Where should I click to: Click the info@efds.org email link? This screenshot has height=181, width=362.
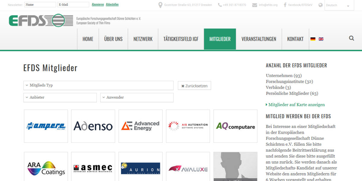click(x=268, y=5)
